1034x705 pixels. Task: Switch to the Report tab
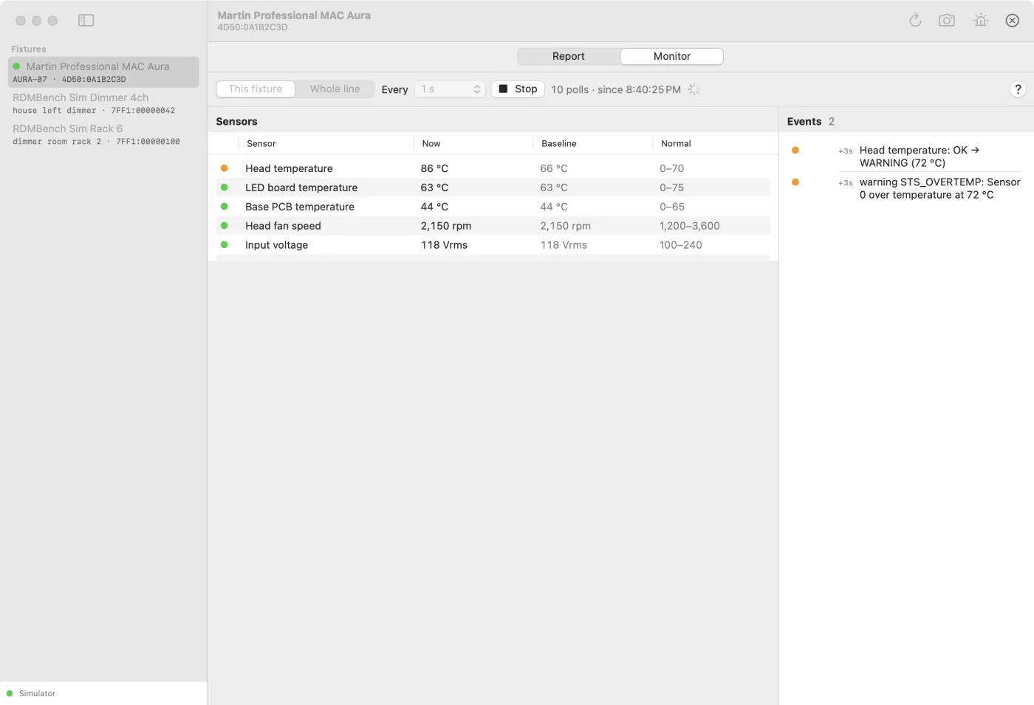569,56
